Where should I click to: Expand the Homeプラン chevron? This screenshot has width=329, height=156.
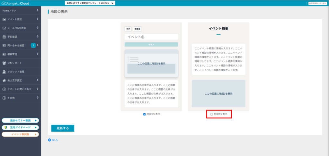click(x=38, y=11)
